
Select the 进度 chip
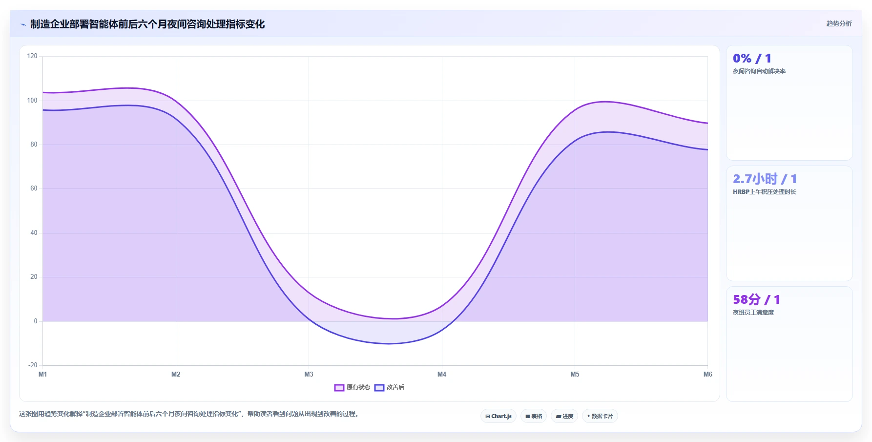point(564,417)
